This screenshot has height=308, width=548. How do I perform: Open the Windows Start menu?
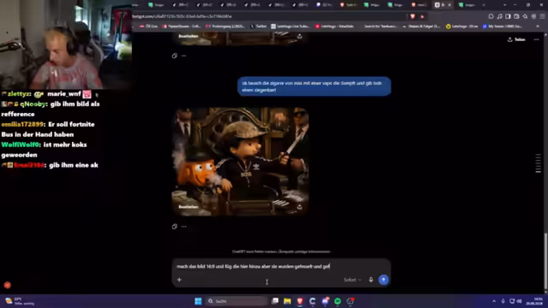pyautogui.click(x=198, y=301)
